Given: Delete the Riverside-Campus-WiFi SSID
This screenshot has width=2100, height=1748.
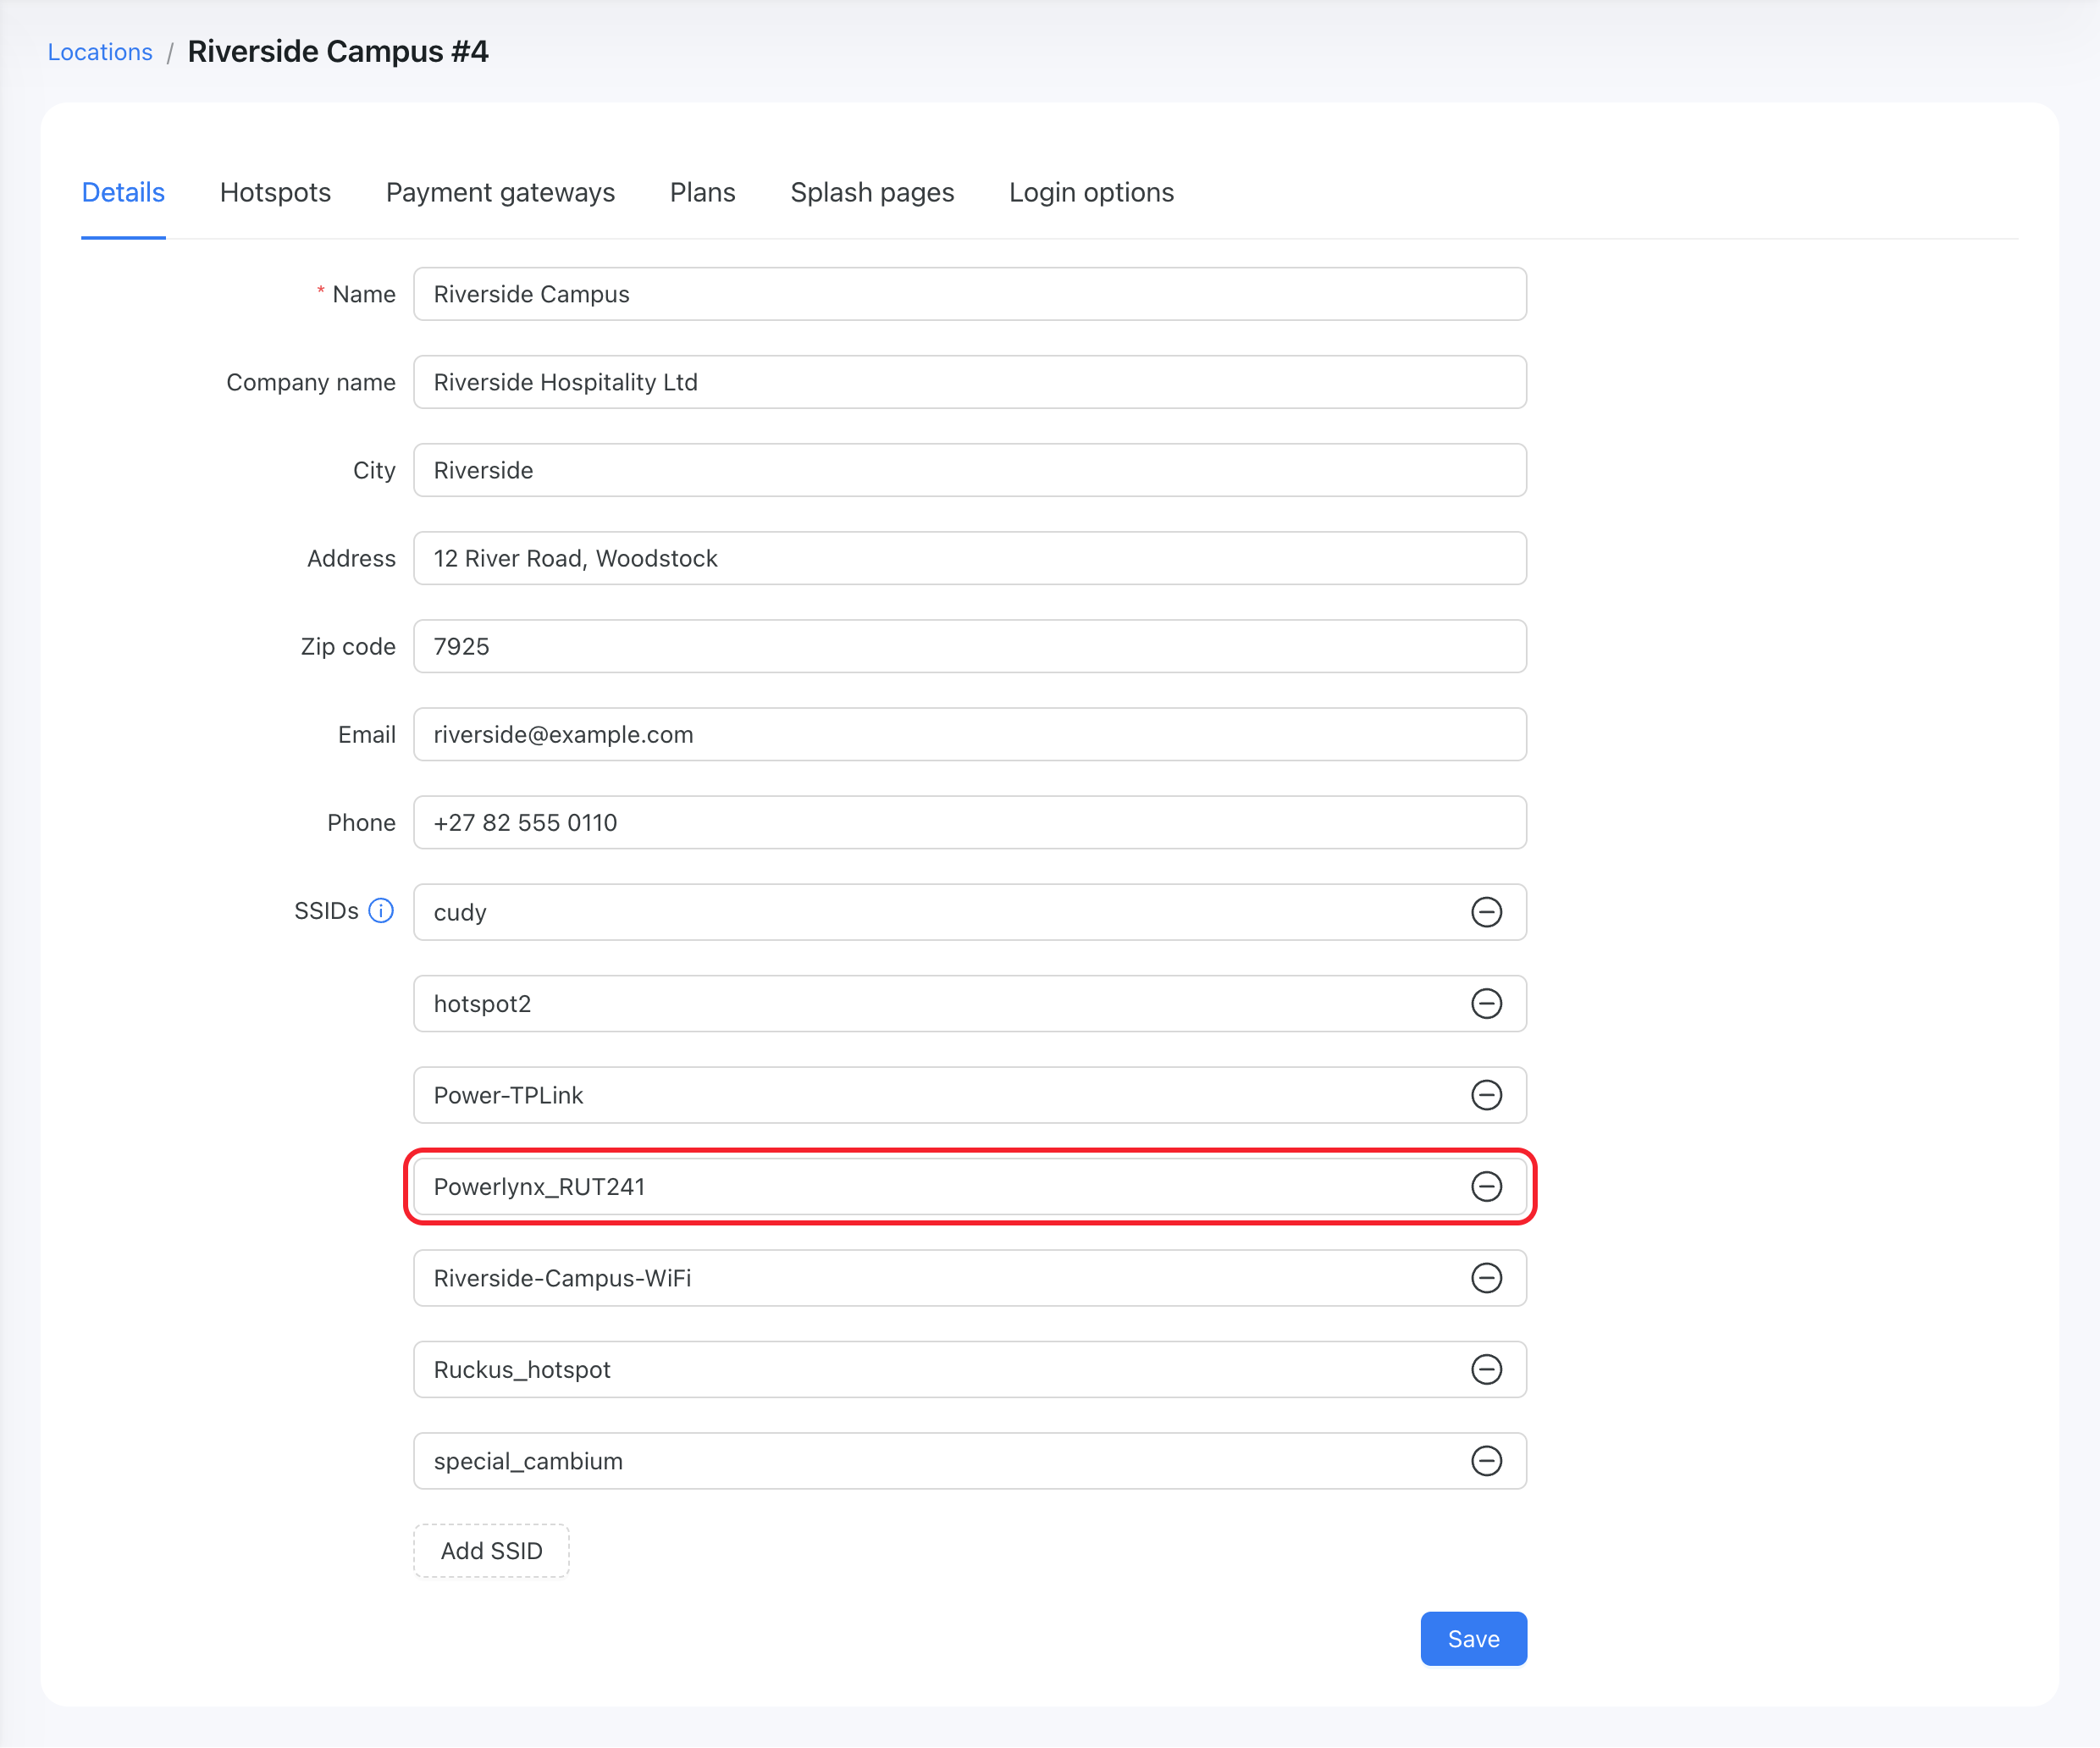Looking at the screenshot, I should [x=1486, y=1278].
